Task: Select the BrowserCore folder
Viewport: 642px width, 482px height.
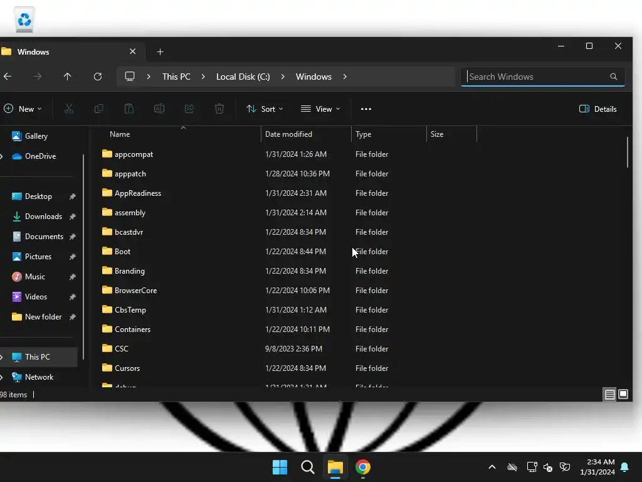Action: [x=135, y=290]
